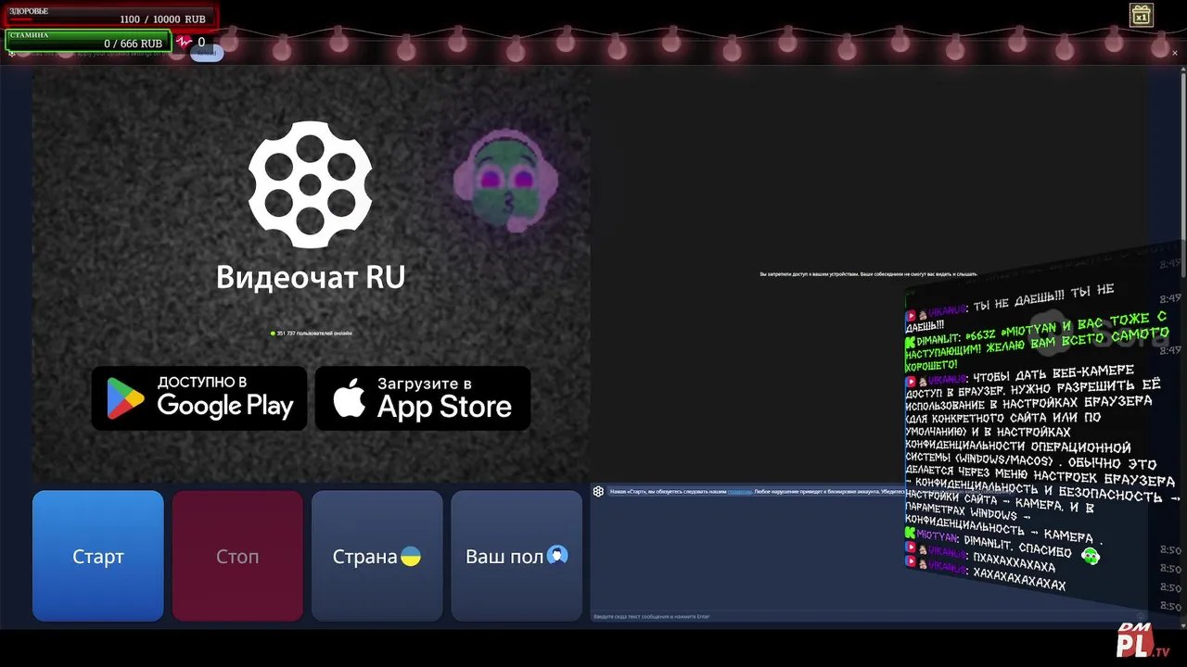Open the App Store download badge
The height and width of the screenshot is (667, 1187).
coord(423,398)
